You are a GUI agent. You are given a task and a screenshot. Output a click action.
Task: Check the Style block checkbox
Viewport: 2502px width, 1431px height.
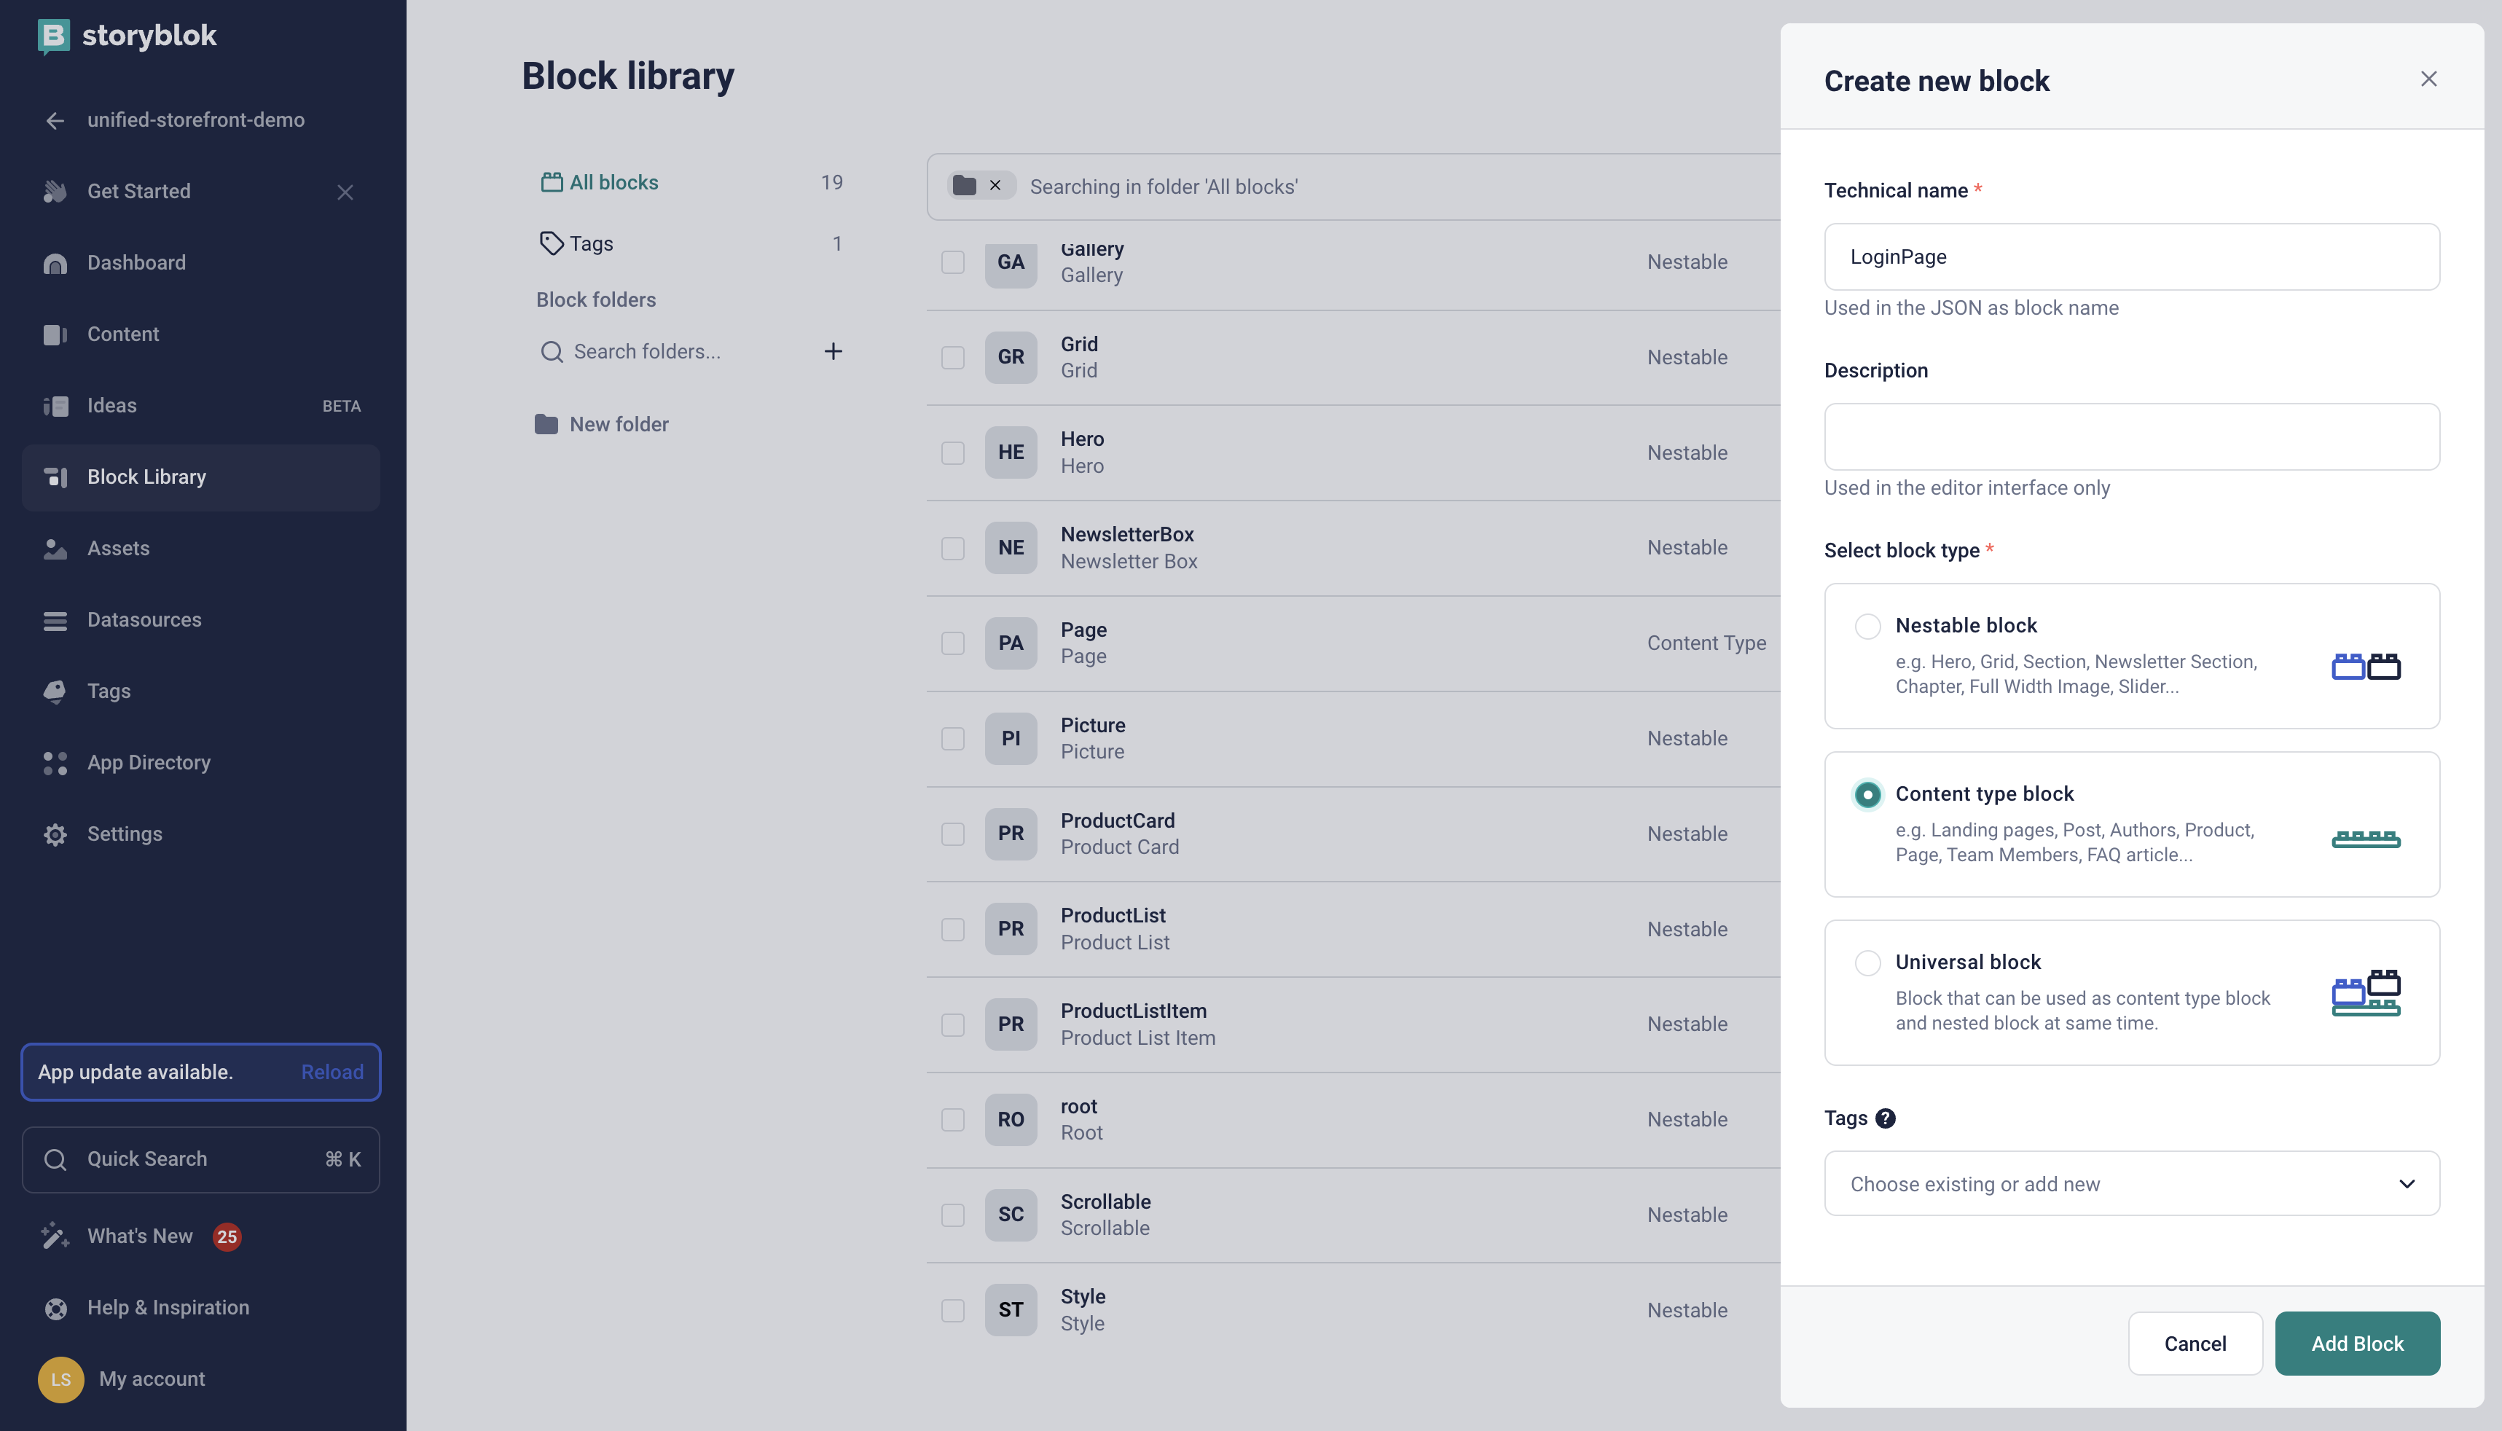952,1311
